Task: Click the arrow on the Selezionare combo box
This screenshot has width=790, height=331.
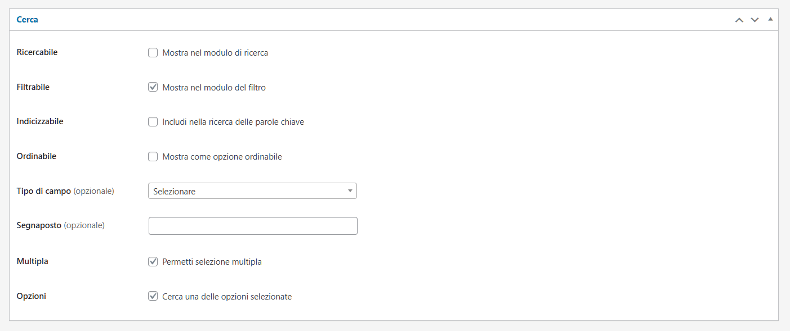Action: (350, 191)
